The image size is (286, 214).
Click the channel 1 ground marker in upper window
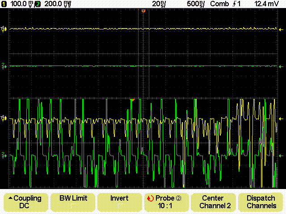click(x=4, y=29)
